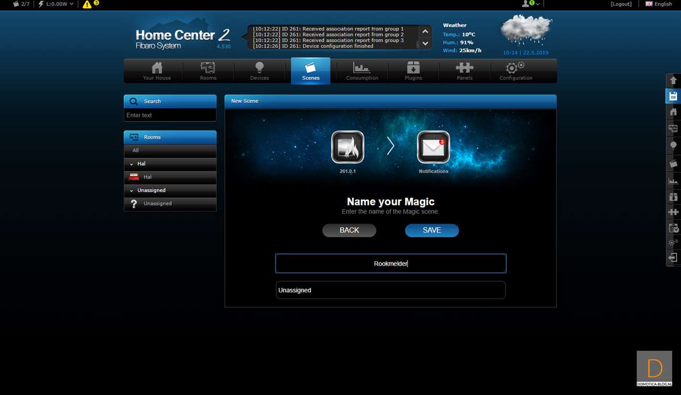This screenshot has height=395, width=681.
Task: Change the English language selector
Action: pyautogui.click(x=658, y=4)
